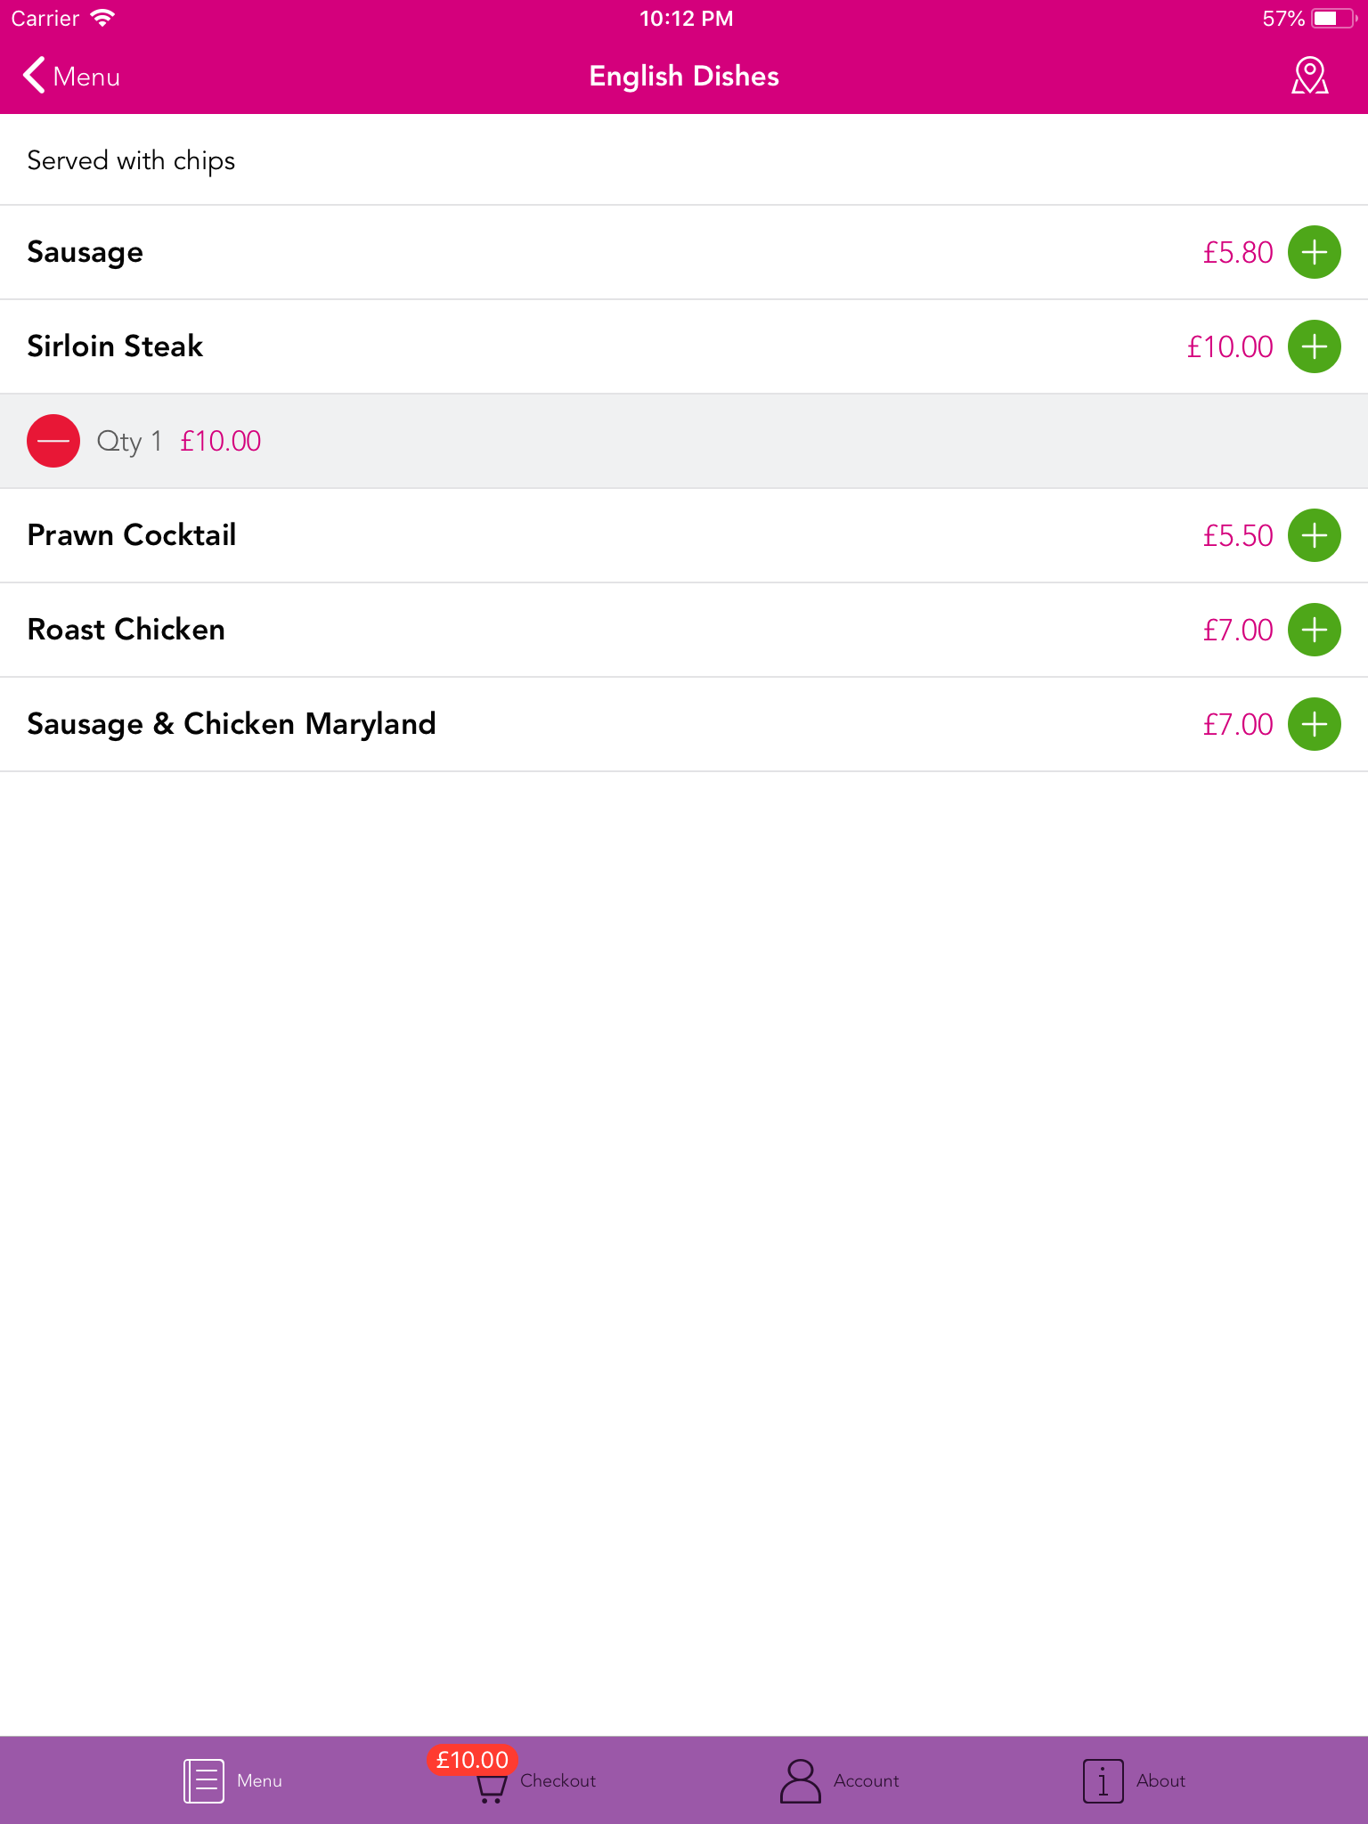This screenshot has width=1368, height=1824.
Task: Remove one Sirloin Steak with minus button
Action: tap(53, 441)
